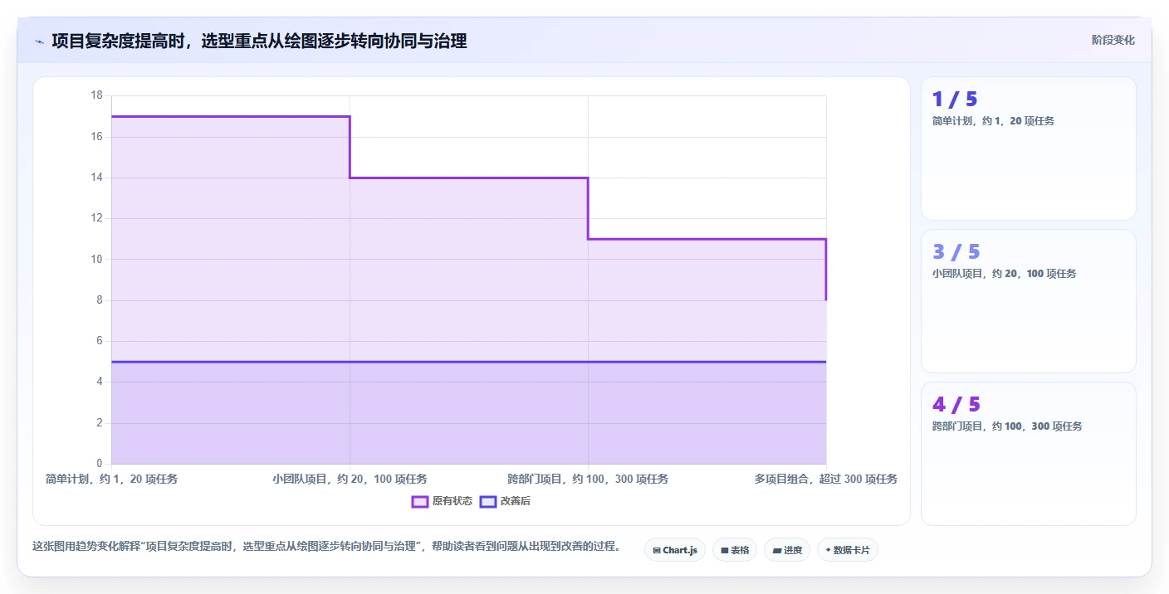
Task: Click y-axis value 16
Action: [96, 136]
